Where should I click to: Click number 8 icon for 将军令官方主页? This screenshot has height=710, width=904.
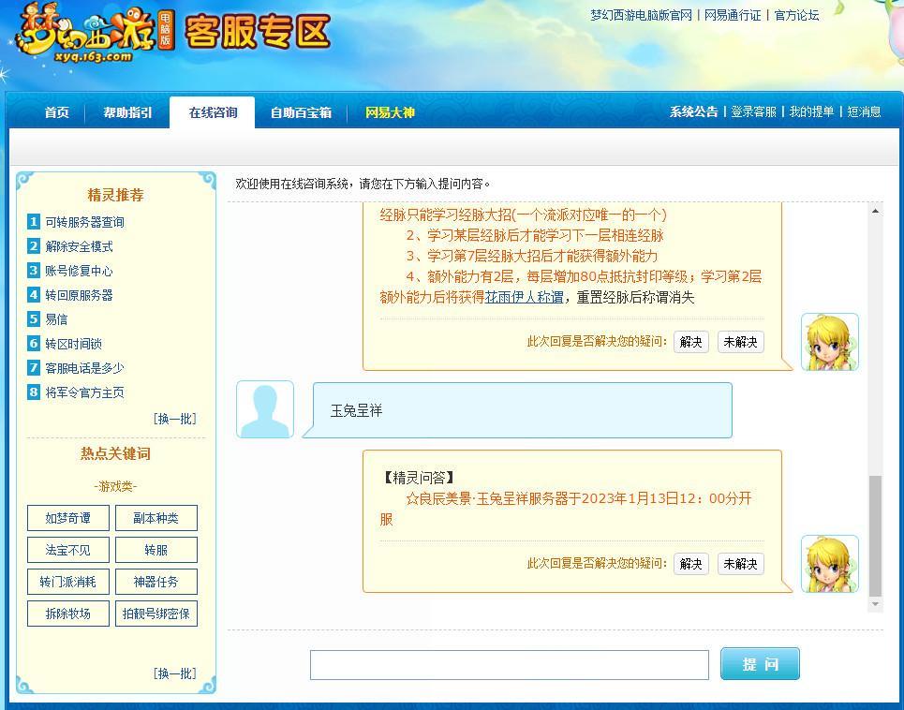34,392
